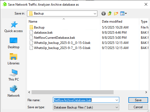Select the Backup folder name in list
The image size is (150, 112).
coord(39,27)
